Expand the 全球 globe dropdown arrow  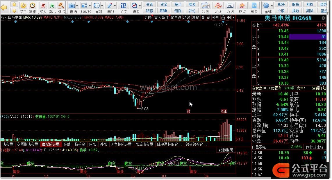pos(272,6)
